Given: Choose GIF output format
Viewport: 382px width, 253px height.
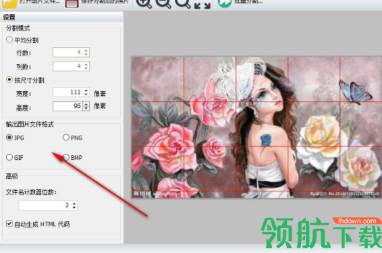Looking at the screenshot, I should 9,157.
